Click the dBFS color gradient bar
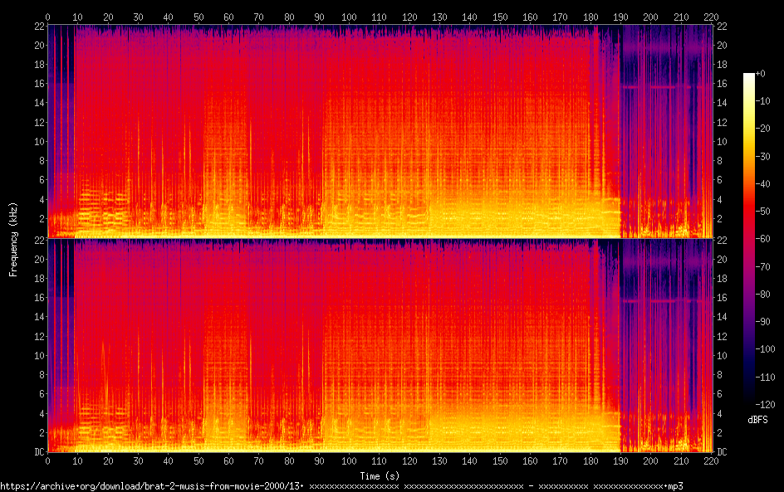 [748, 238]
